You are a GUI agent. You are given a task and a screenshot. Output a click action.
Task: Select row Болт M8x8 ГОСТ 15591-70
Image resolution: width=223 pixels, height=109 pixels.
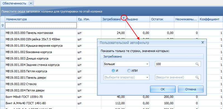coord(41,97)
